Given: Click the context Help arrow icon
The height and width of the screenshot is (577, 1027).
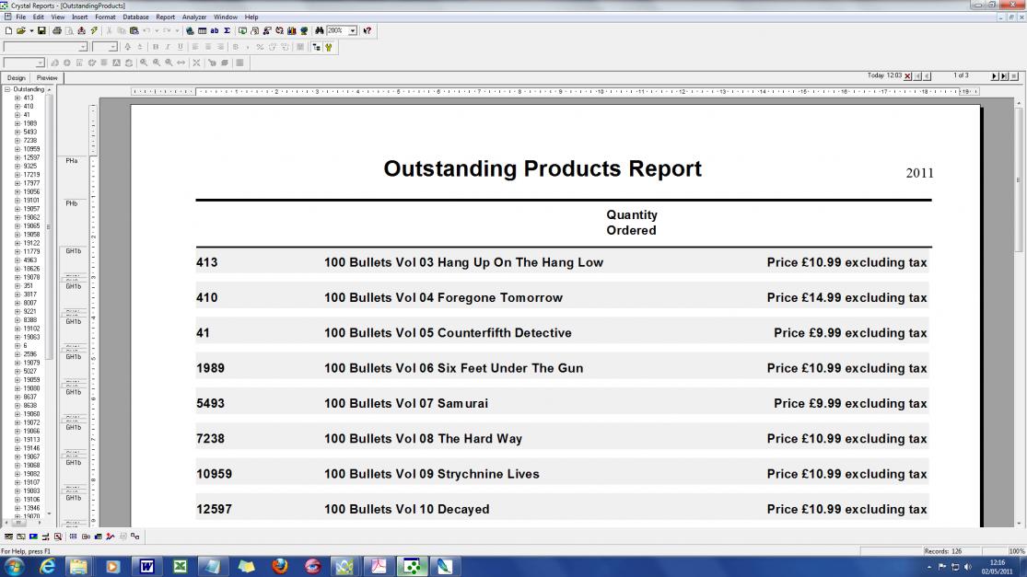Looking at the screenshot, I should (x=367, y=30).
